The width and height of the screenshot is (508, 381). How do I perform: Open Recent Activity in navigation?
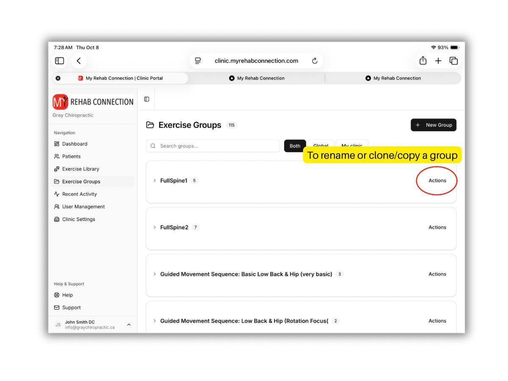[x=93, y=194]
